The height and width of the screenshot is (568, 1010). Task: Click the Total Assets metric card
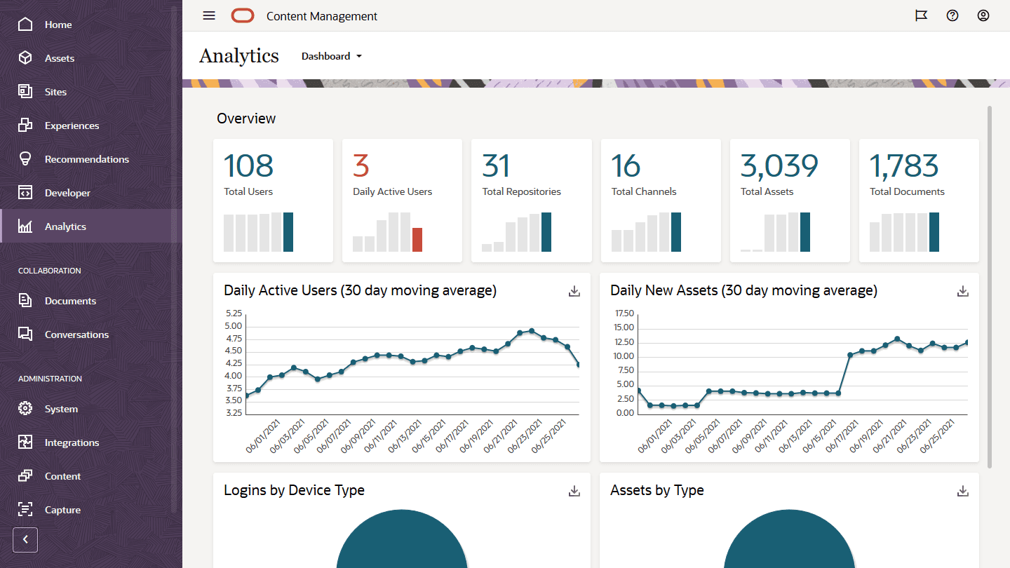(x=790, y=201)
